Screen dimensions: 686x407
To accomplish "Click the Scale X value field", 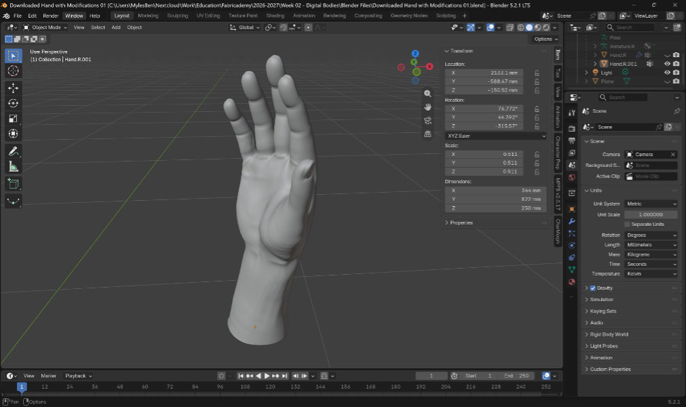I will (484, 154).
